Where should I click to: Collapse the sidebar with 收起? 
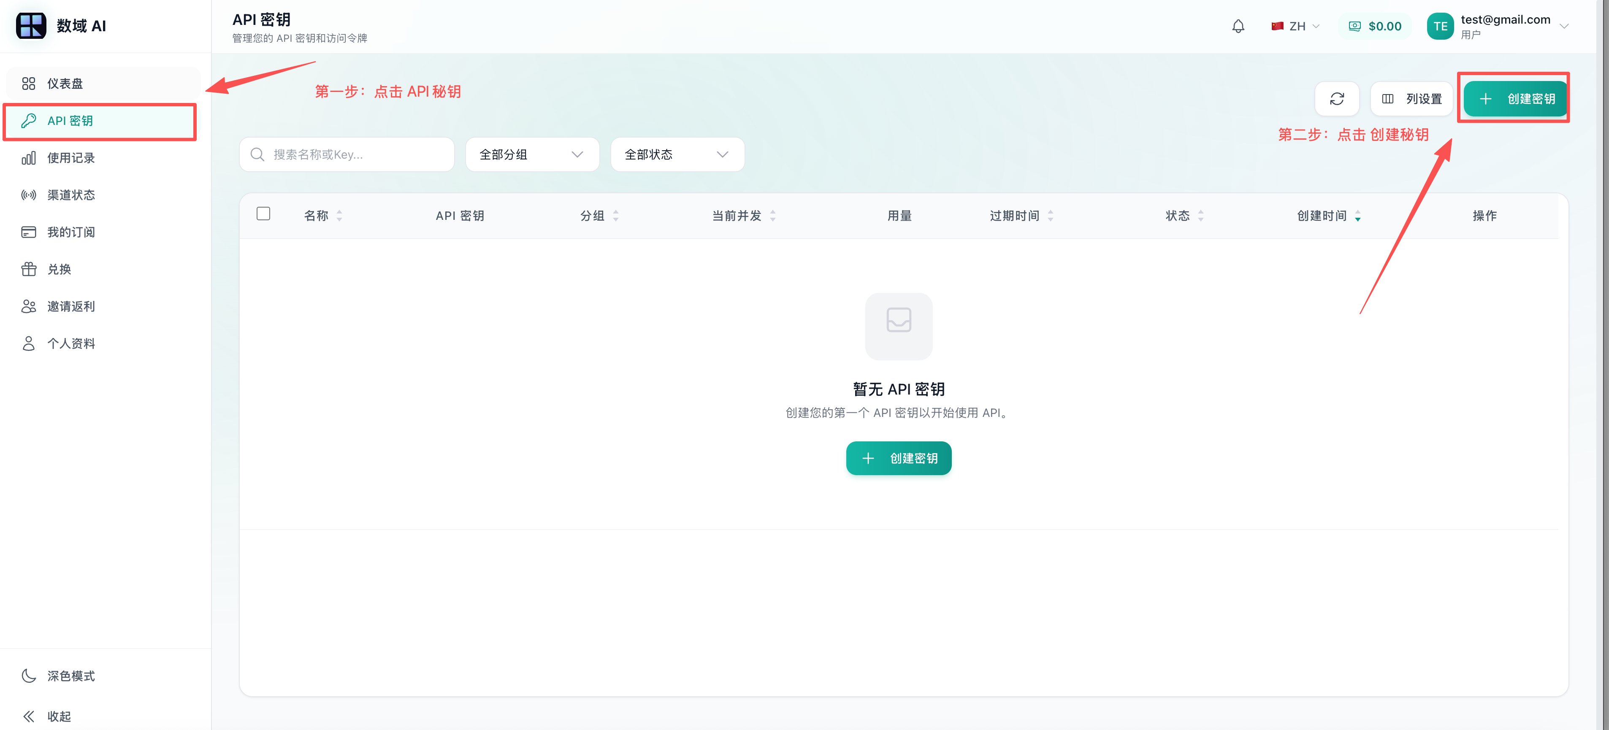pyautogui.click(x=103, y=716)
